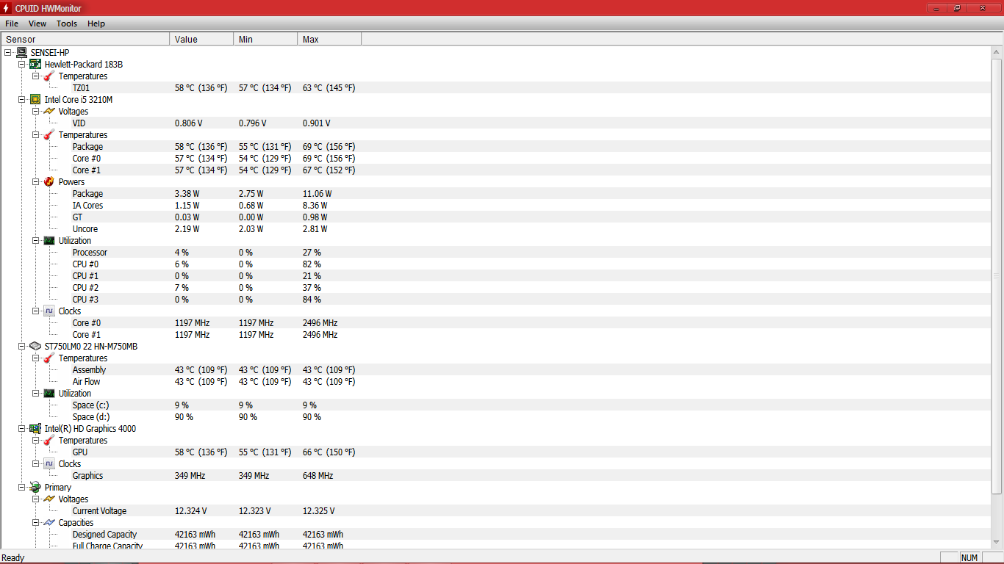
Task: Select the Core #1 clock row
Action: (496, 335)
